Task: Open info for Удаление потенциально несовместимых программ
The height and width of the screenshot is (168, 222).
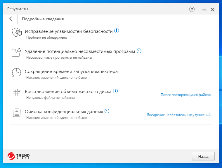Action: point(139,51)
